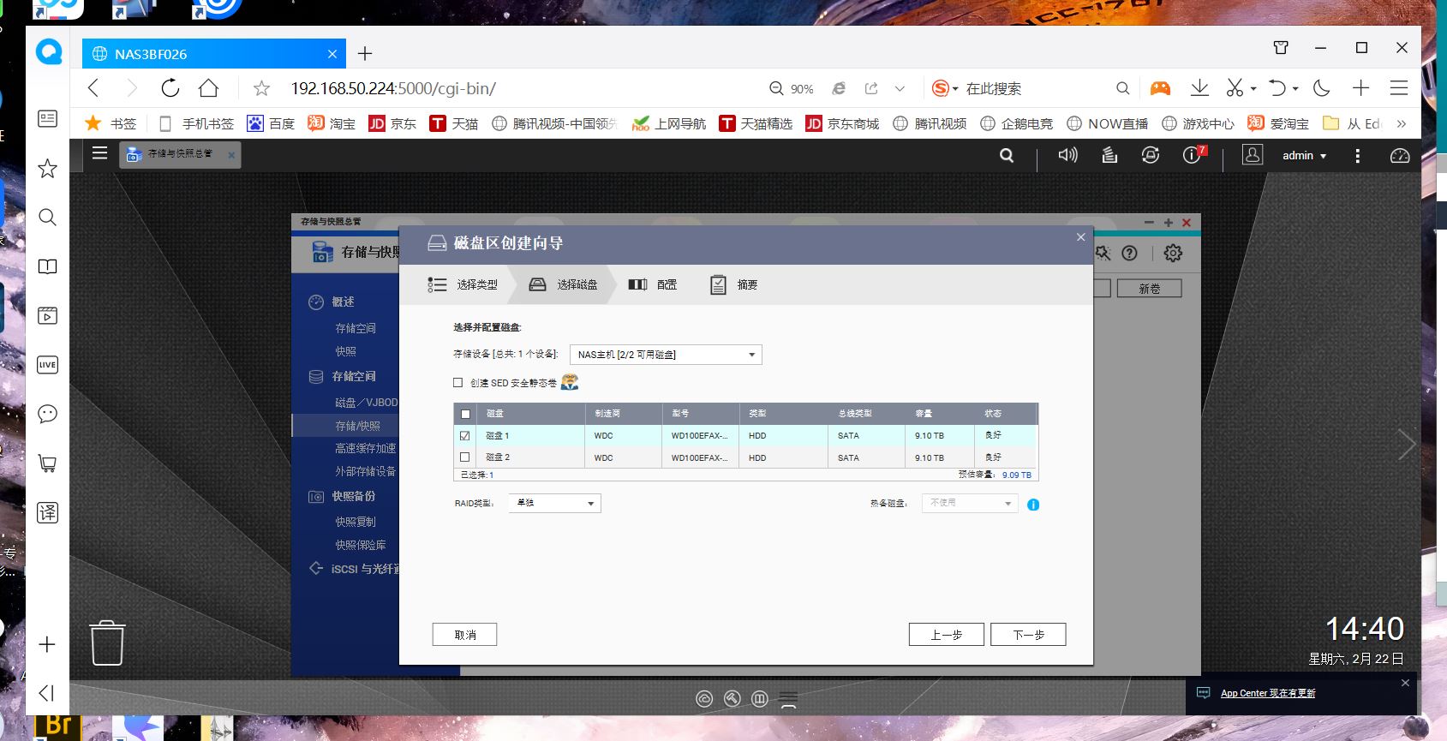Expand the address bar dropdown chevron
Image resolution: width=1447 pixels, height=741 pixels.
pyautogui.click(x=900, y=88)
